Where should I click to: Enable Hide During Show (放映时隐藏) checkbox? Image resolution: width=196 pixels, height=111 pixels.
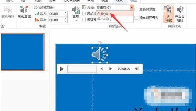(136, 9)
